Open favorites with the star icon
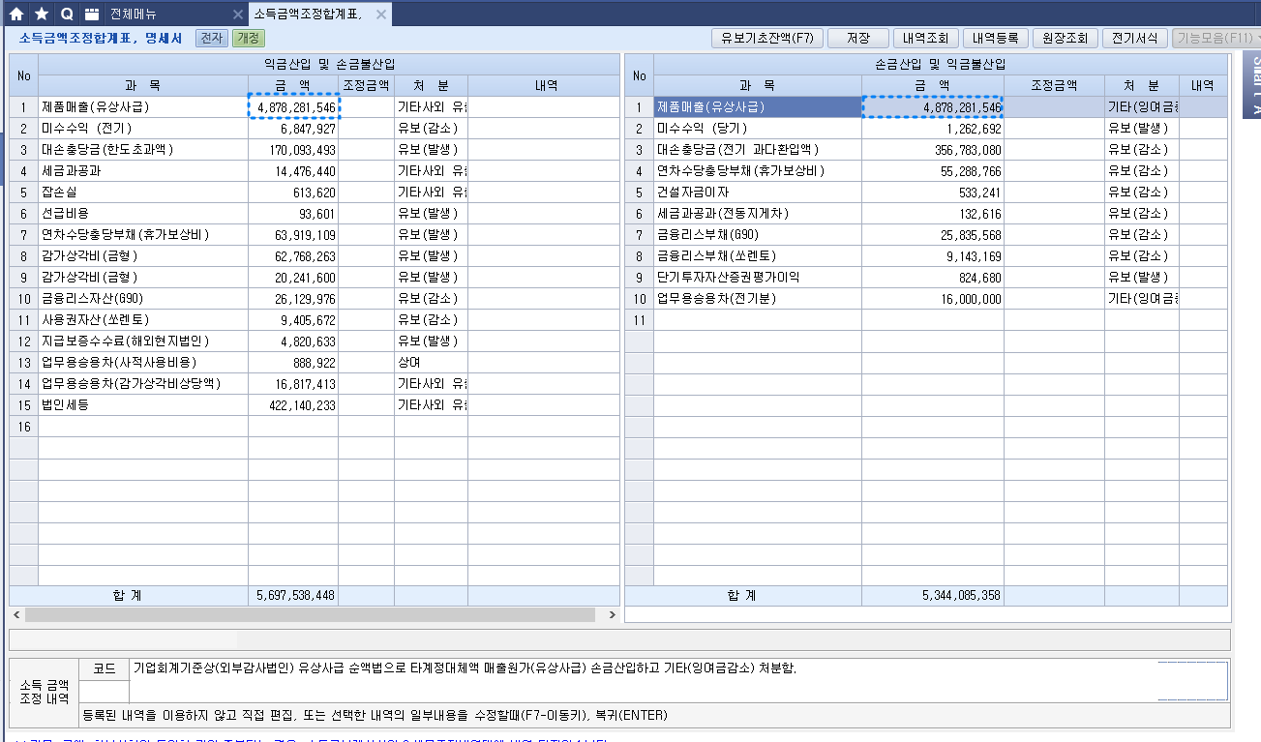1261x742 pixels. (x=42, y=15)
